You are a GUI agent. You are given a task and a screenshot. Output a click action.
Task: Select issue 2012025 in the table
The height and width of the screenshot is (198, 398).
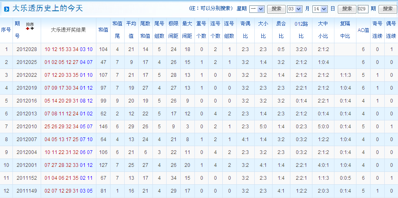coord(27,62)
